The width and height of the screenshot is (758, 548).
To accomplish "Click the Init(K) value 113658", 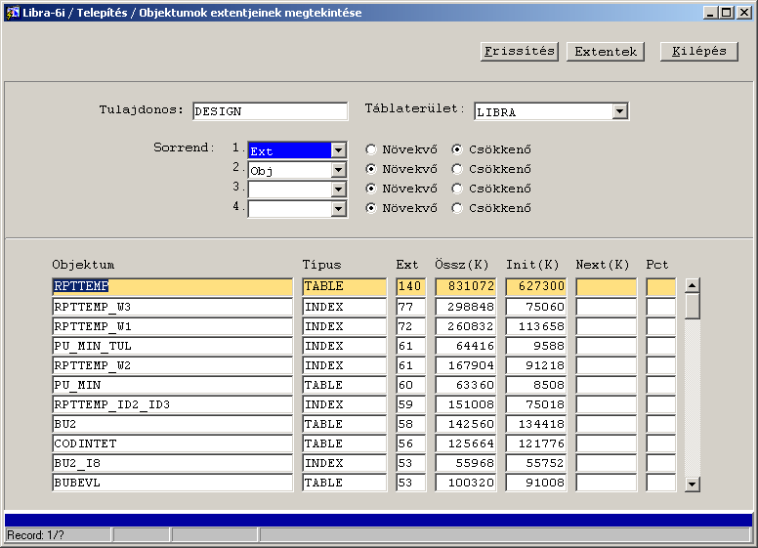I will (535, 326).
